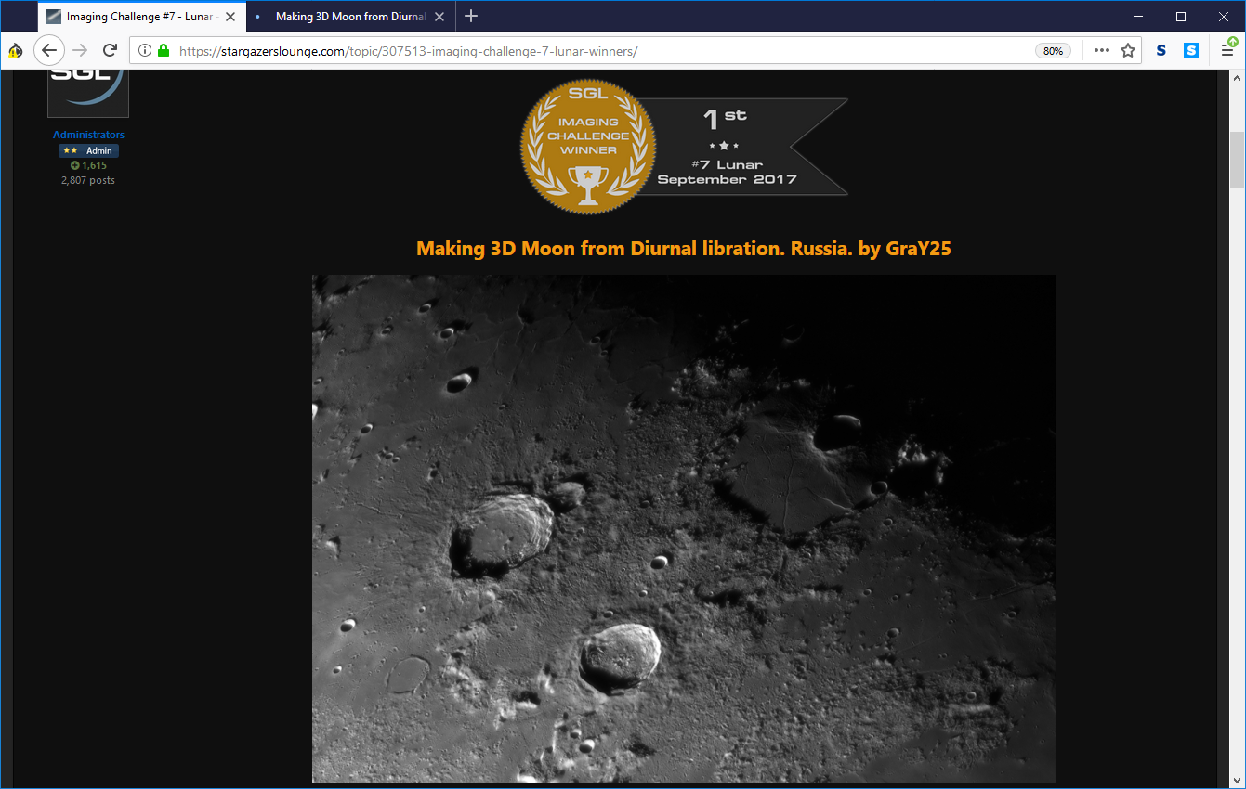Click the dark blue S extension icon
The image size is (1246, 789).
pos(1161,51)
